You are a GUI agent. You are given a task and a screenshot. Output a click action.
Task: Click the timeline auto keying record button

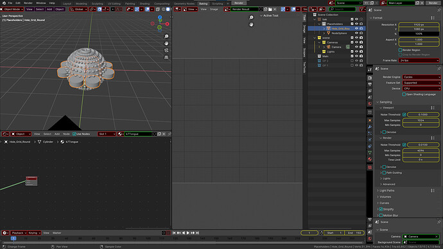pyautogui.click(x=164, y=233)
